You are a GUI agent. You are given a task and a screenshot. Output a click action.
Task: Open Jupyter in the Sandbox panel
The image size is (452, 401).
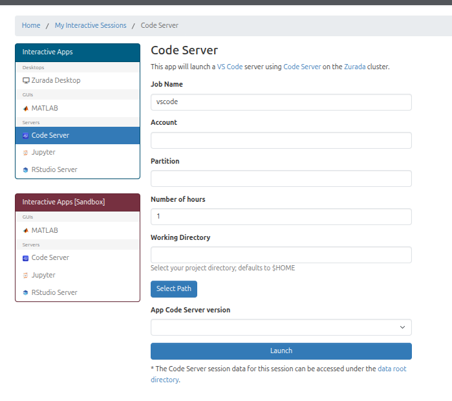78,275
